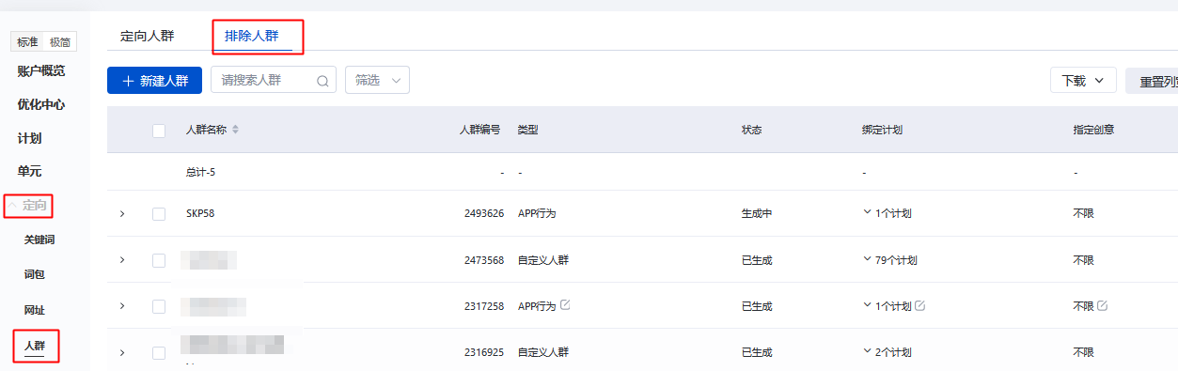The height and width of the screenshot is (371, 1178).
Task: Click the edit icon next to APP行为 in row 2317258
Action: 565,305
